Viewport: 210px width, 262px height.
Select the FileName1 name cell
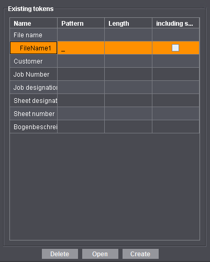coord(34,48)
